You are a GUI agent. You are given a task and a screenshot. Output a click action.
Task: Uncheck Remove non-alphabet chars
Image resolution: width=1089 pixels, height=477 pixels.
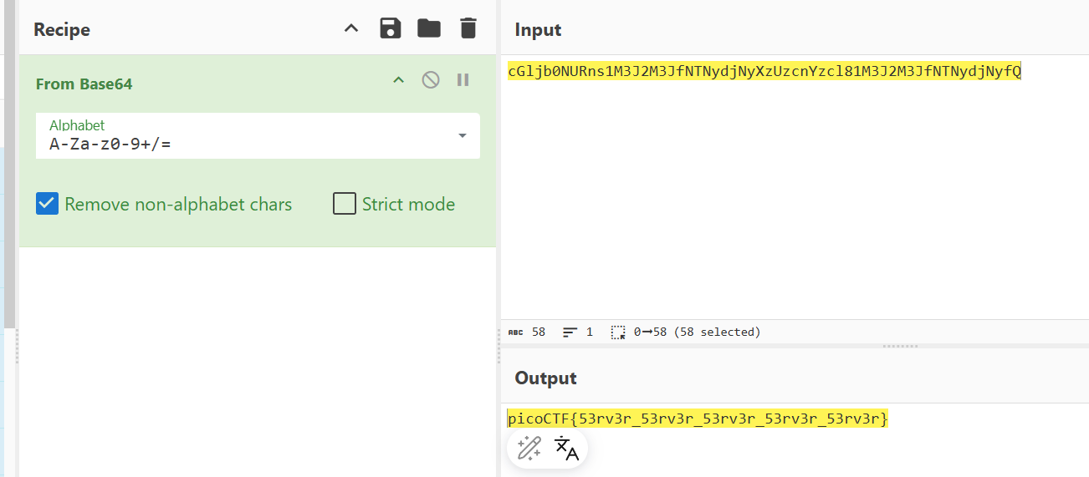click(x=48, y=204)
